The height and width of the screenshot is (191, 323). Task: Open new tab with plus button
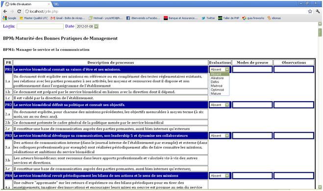pos(55,4)
